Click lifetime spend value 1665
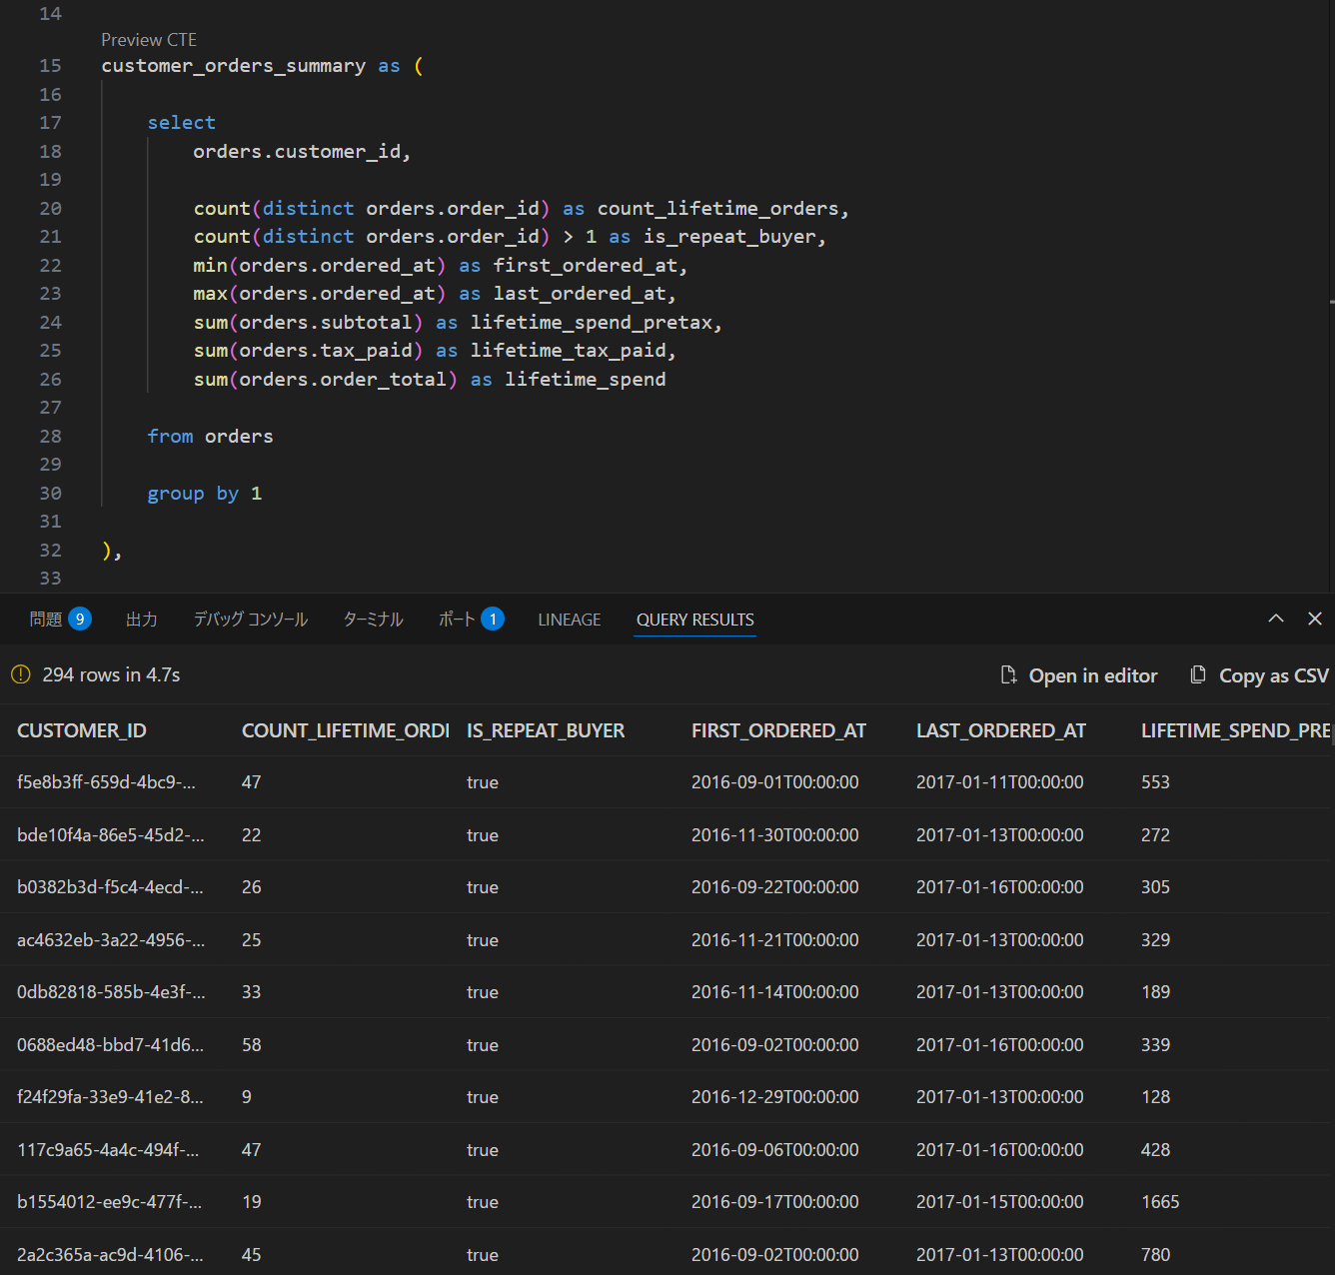Image resolution: width=1335 pixels, height=1275 pixels. [x=1160, y=1202]
